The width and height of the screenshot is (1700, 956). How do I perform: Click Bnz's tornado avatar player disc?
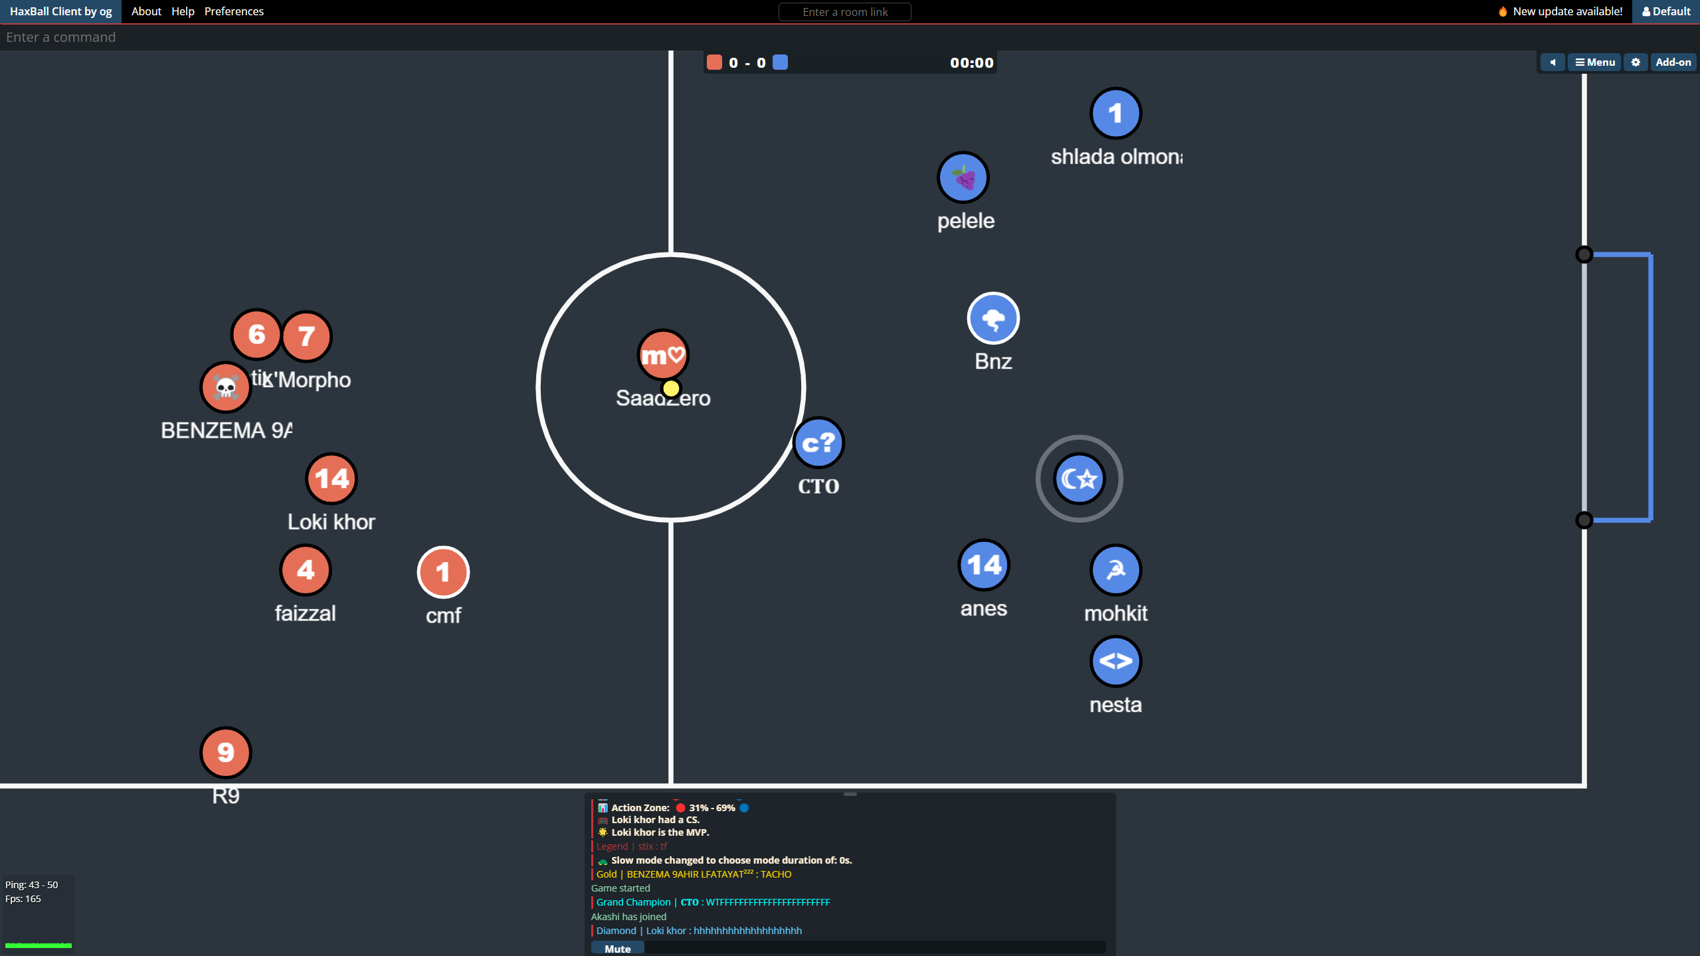pyautogui.click(x=993, y=319)
